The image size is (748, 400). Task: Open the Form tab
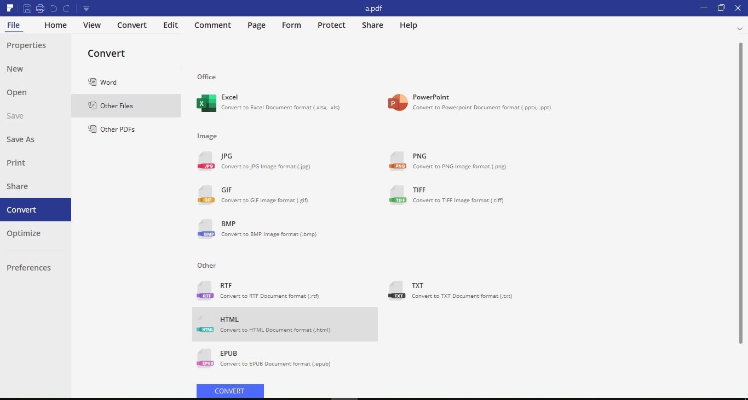(291, 25)
